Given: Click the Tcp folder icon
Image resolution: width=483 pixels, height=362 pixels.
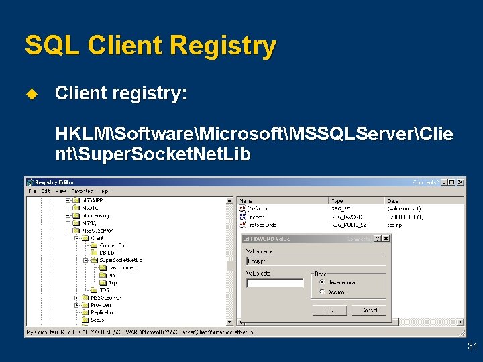Looking at the screenshot, I should click(x=103, y=283).
